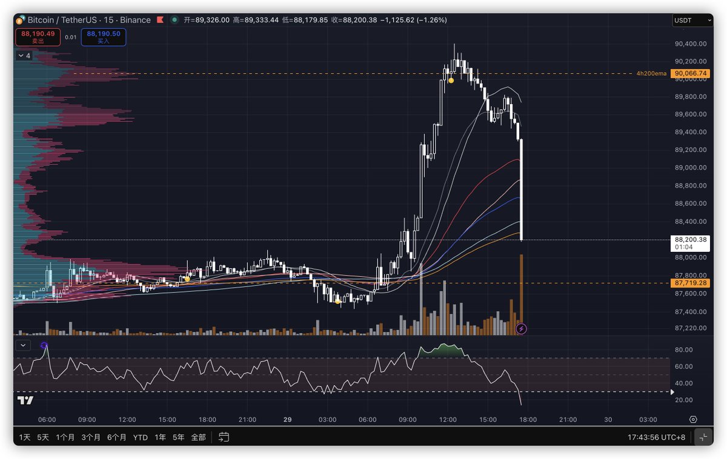Click the collapse panel button bottom right
The width and height of the screenshot is (727, 459).
703,437
